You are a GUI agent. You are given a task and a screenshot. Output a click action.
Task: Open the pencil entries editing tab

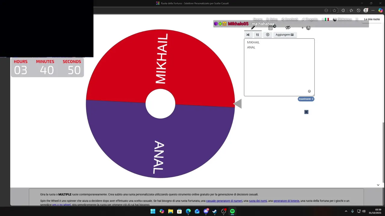click(x=253, y=28)
